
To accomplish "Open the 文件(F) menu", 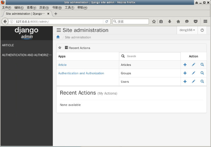I will tap(7, 8).
